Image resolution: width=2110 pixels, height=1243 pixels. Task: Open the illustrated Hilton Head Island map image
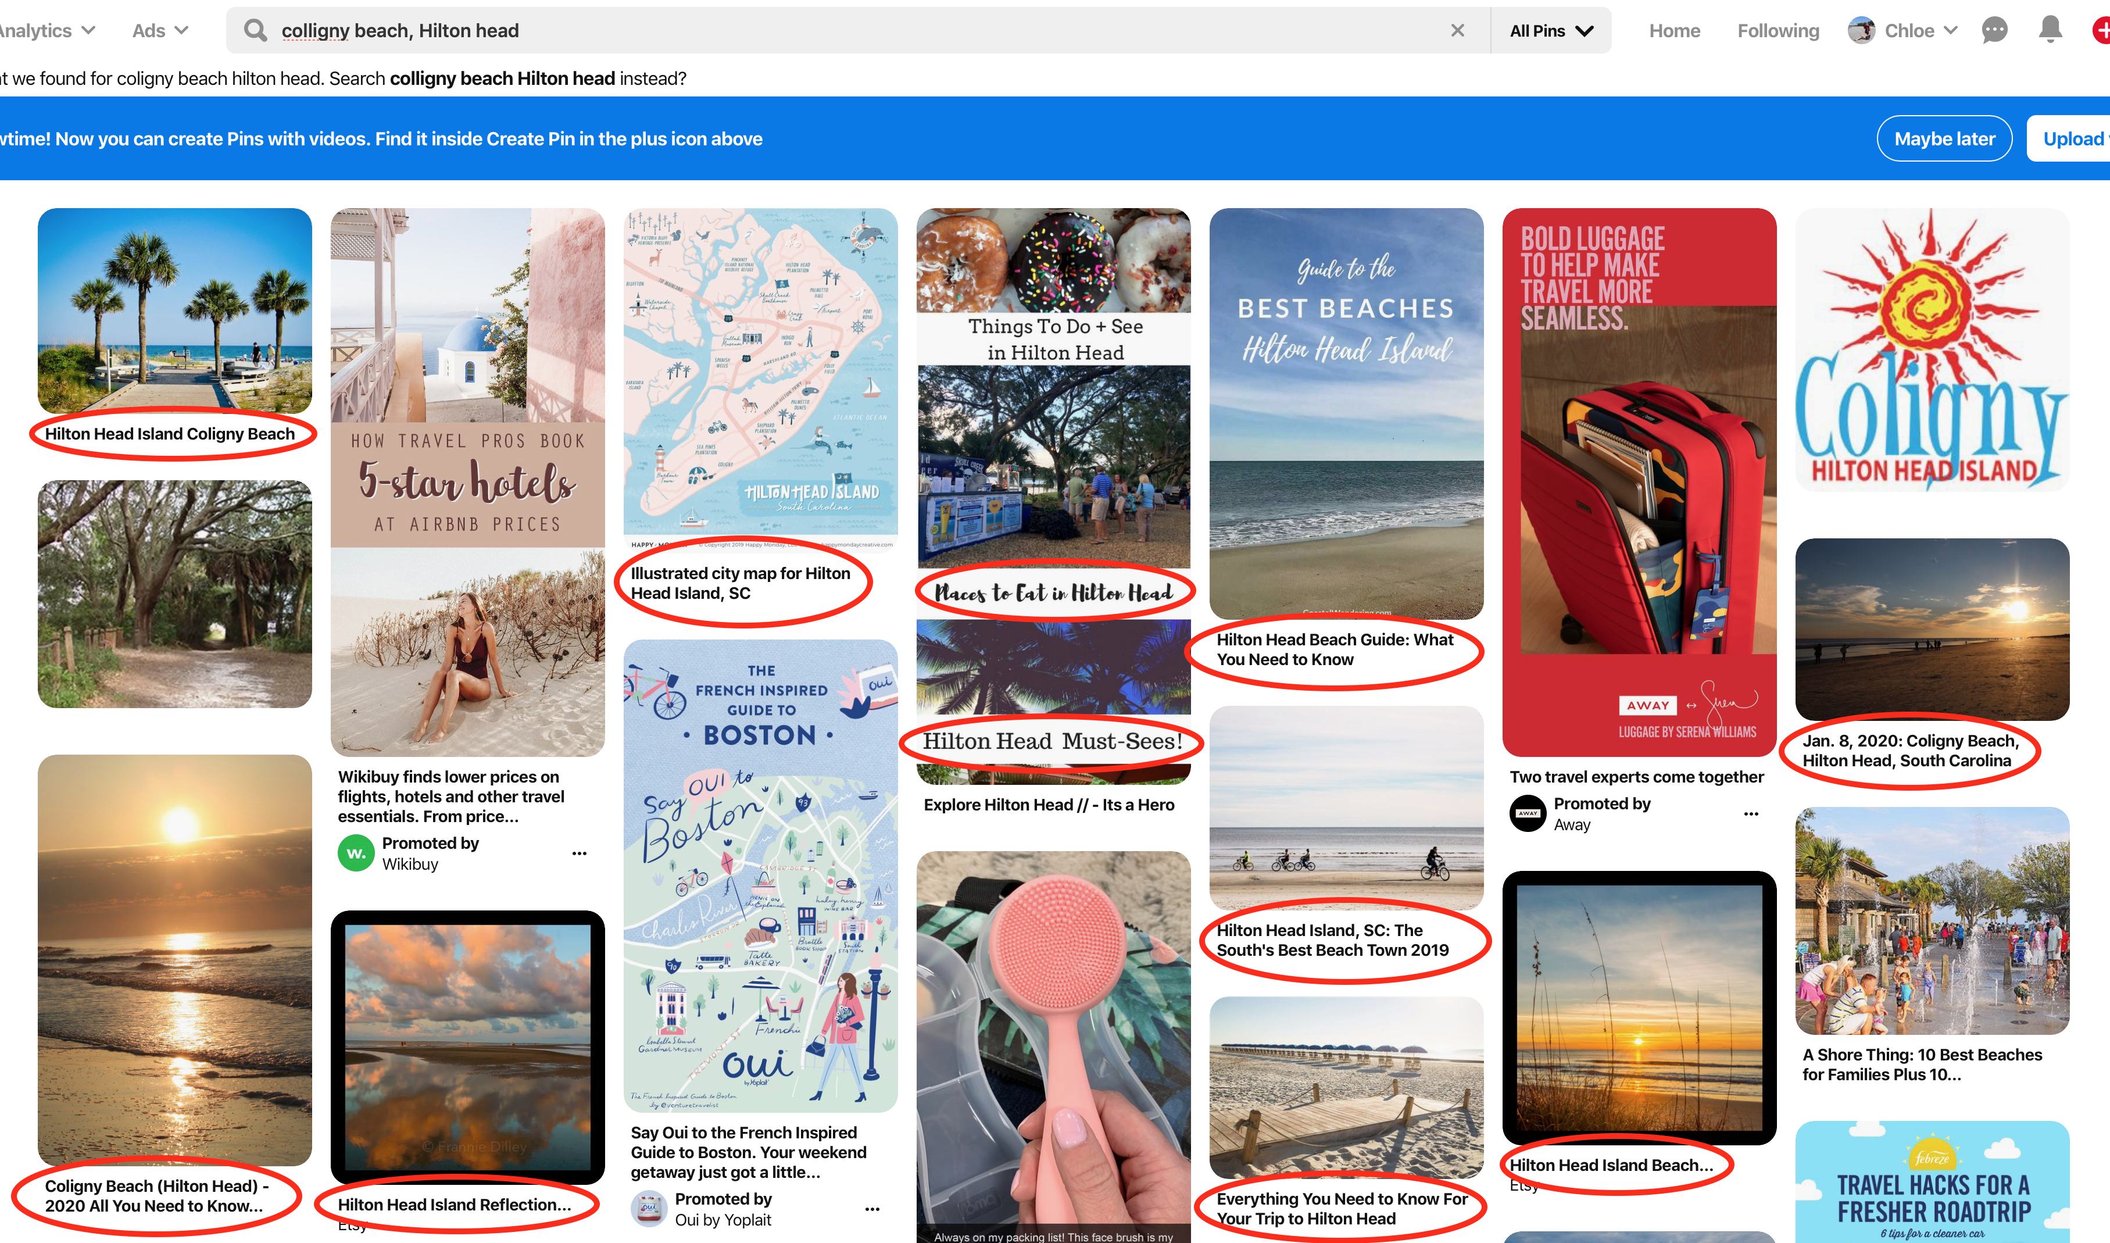pos(761,380)
